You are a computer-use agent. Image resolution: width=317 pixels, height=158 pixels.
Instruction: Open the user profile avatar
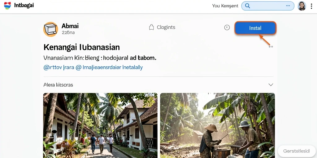point(302,6)
